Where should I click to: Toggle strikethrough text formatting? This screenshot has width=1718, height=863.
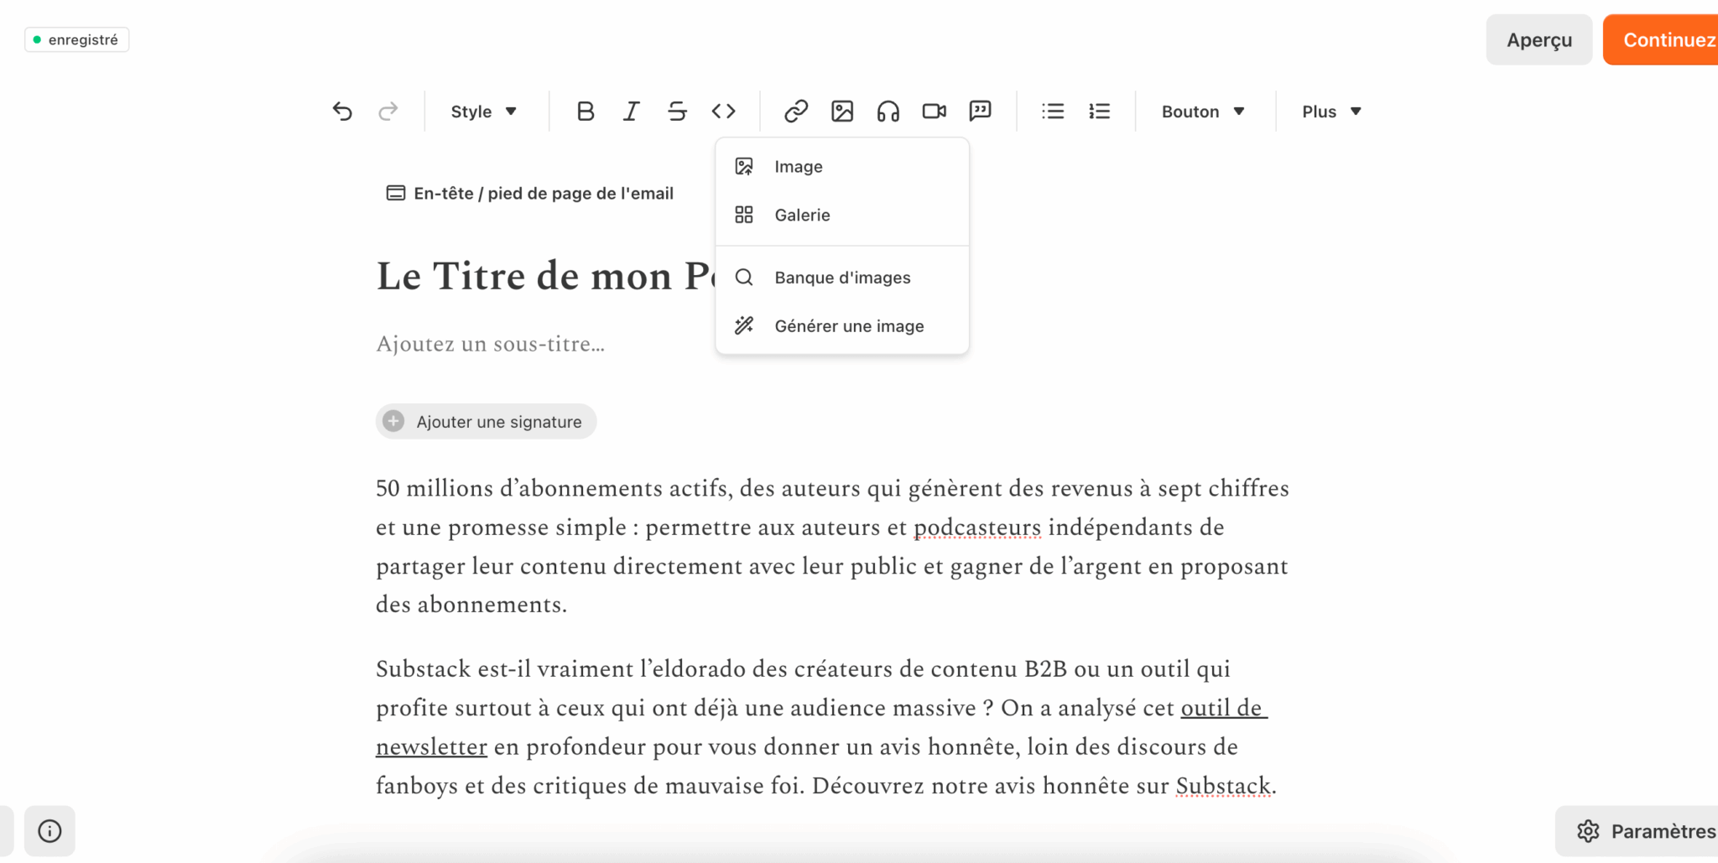tap(677, 112)
